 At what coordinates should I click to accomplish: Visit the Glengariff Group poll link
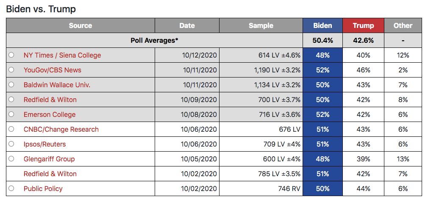tap(49, 159)
